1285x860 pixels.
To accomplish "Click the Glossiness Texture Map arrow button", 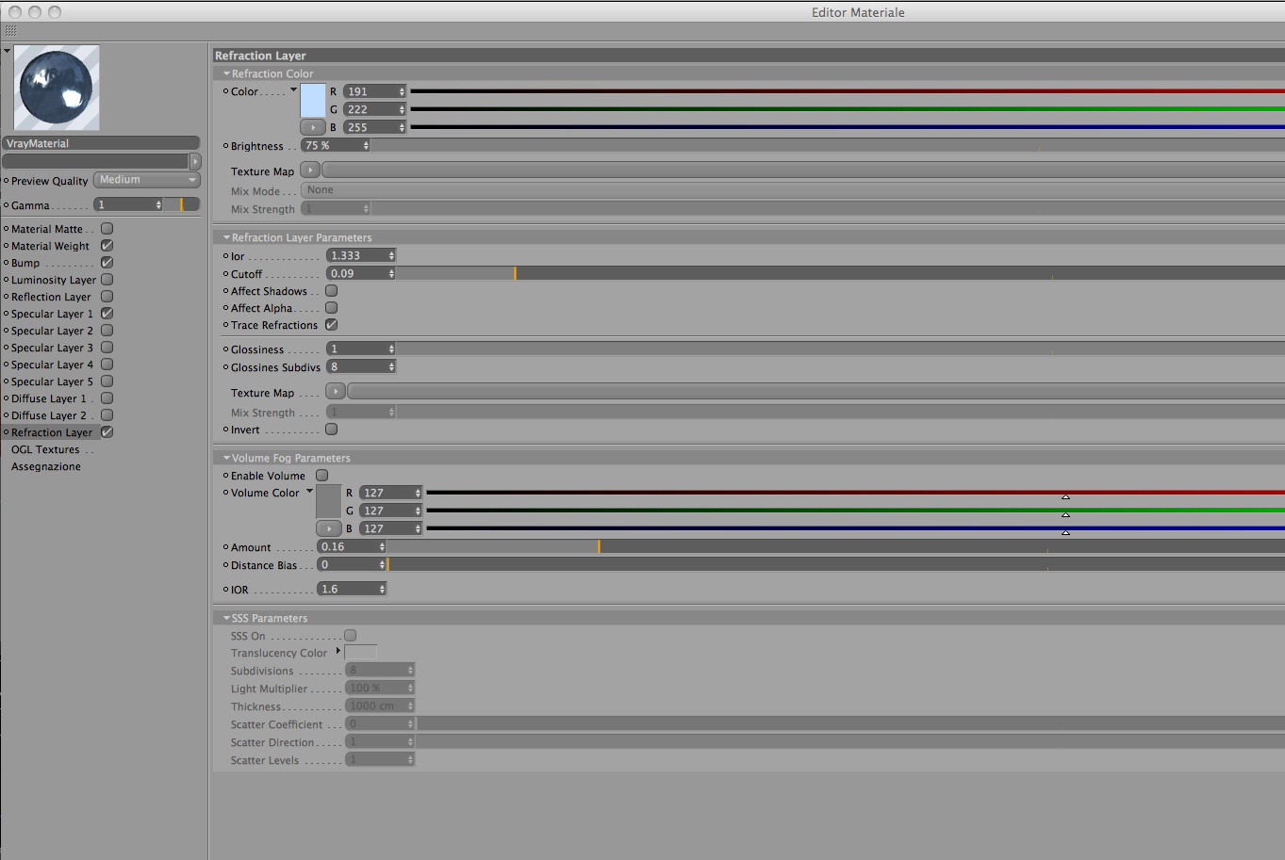I will pyautogui.click(x=336, y=392).
